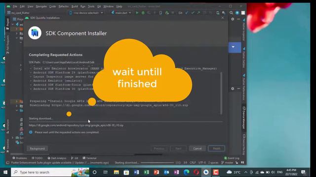
Task: Open the Help menu
Action: 119,6
